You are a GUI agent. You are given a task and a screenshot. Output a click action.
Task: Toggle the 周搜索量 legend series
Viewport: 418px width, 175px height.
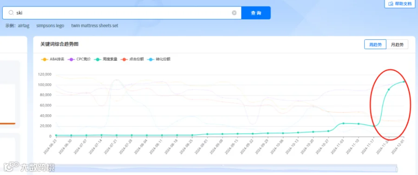[x=106, y=59]
